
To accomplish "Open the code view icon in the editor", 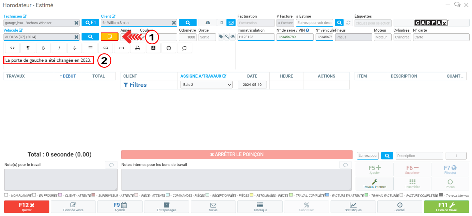I will (x=12, y=48).
